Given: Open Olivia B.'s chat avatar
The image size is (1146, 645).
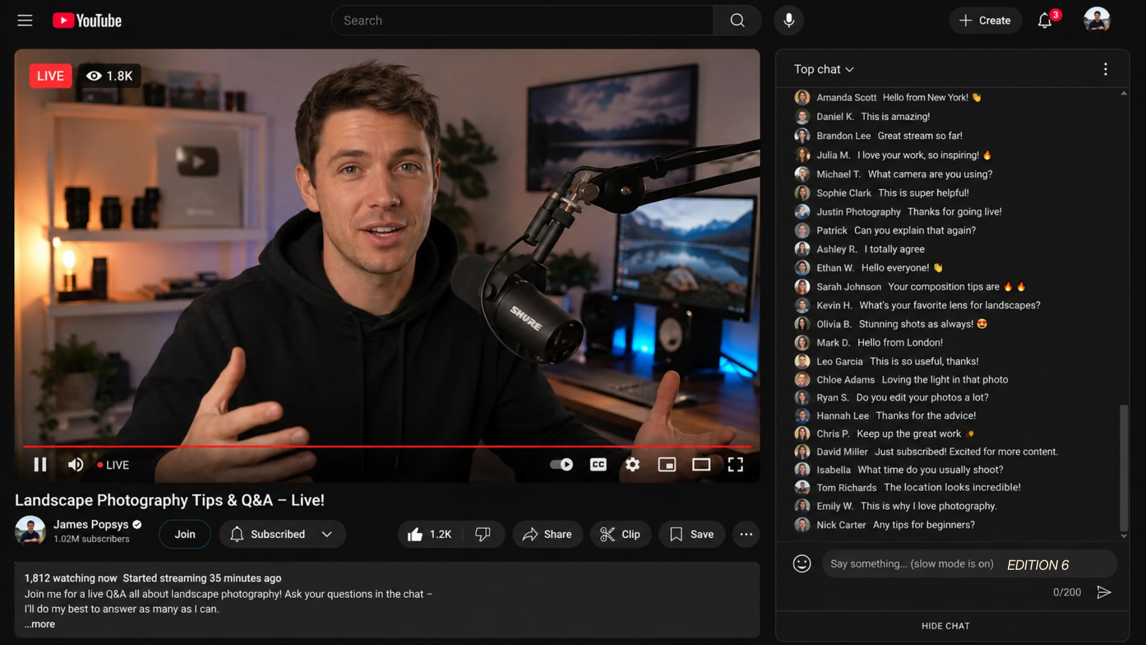Looking at the screenshot, I should [802, 324].
